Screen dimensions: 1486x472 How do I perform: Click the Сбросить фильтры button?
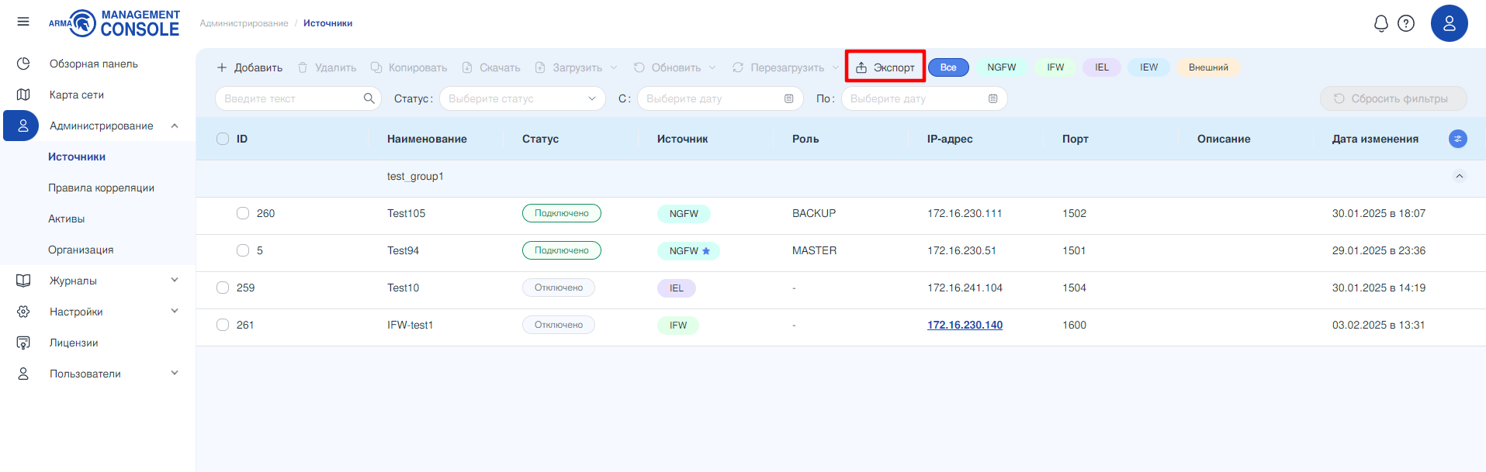(1393, 98)
